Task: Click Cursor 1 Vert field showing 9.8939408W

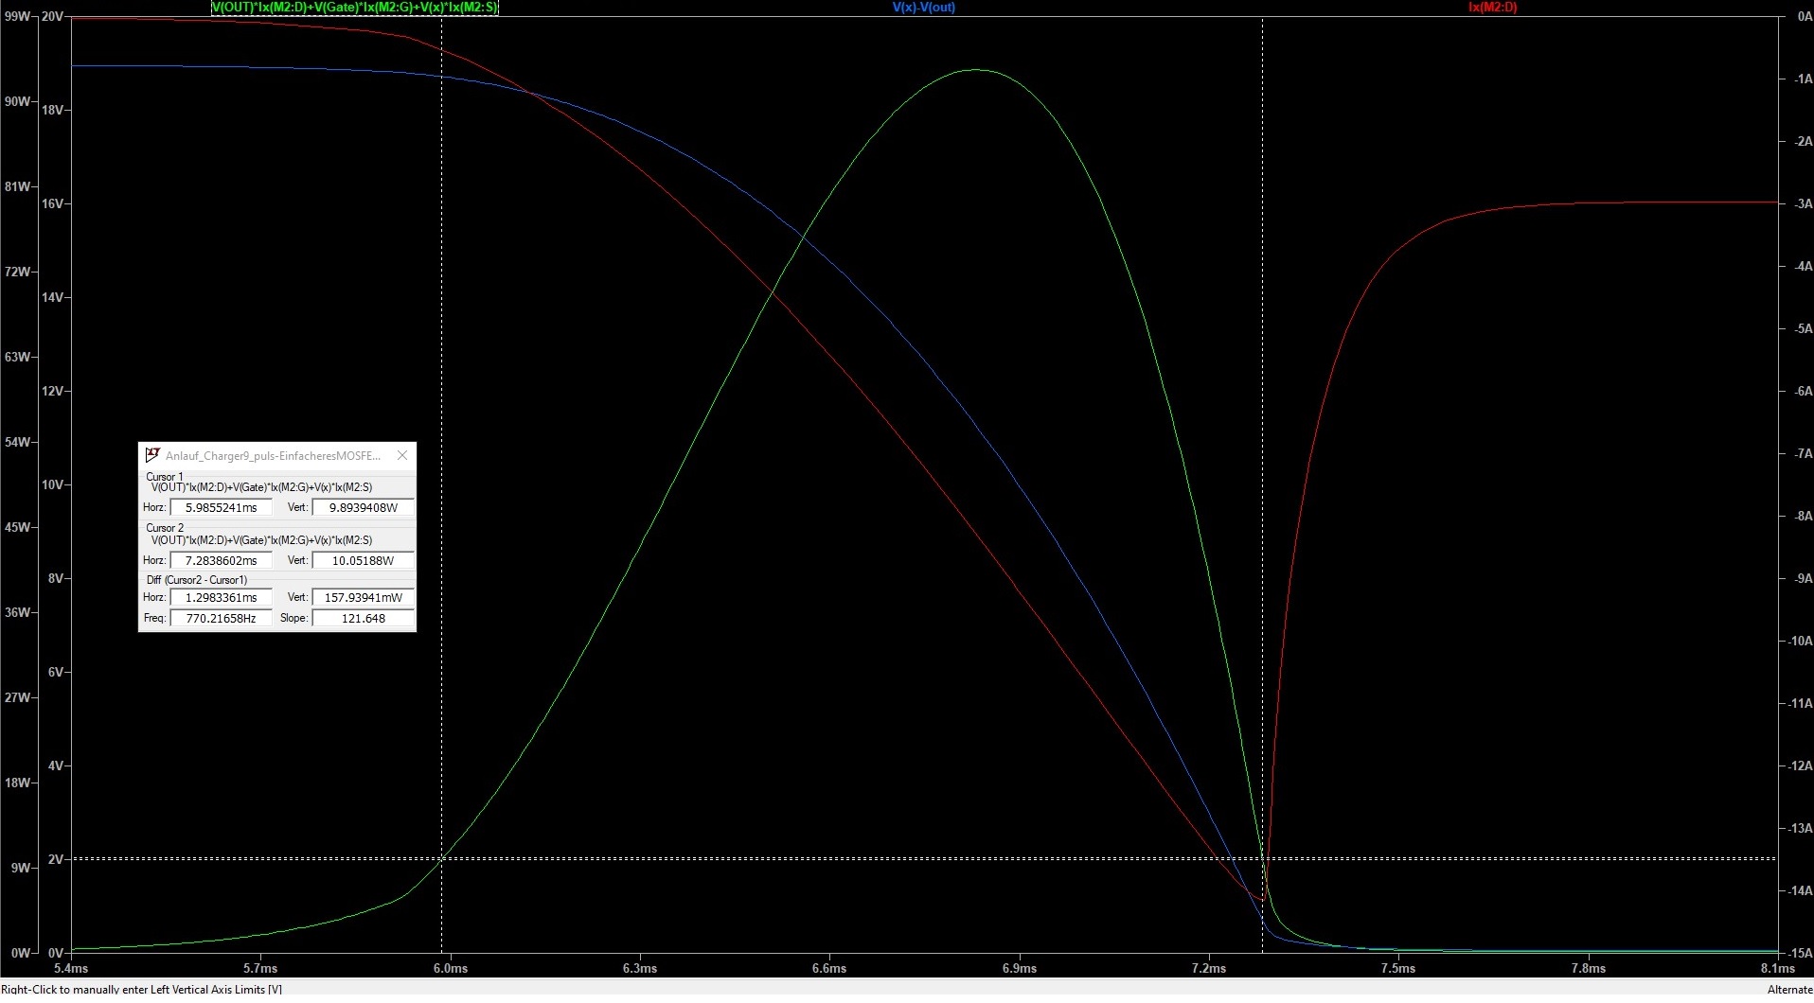Action: (x=364, y=508)
